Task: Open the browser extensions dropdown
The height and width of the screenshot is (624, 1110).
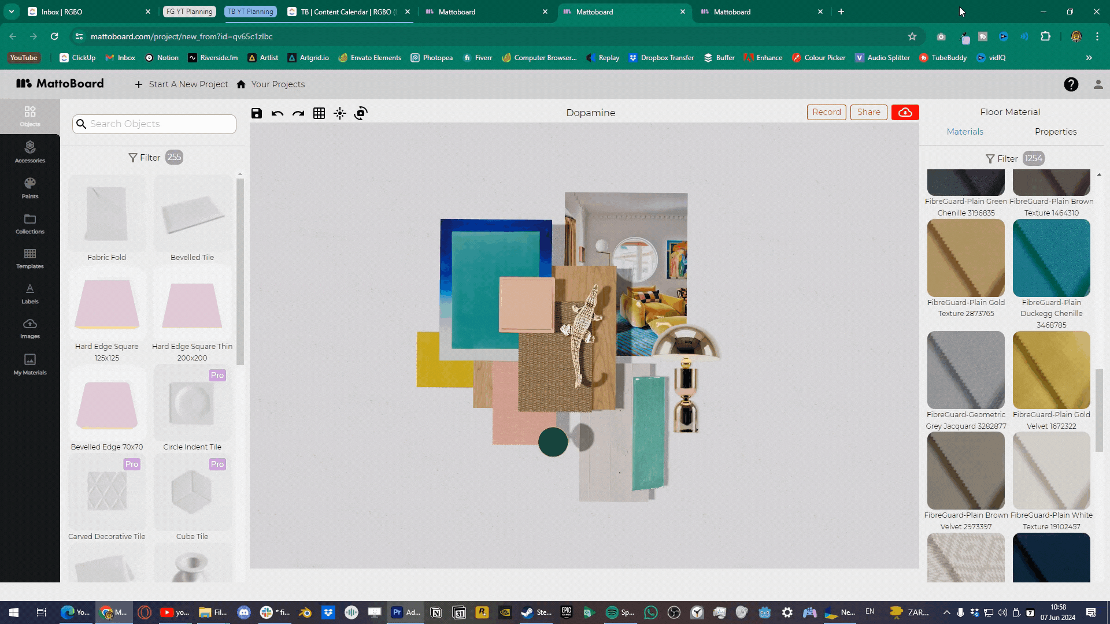Action: click(1045, 36)
